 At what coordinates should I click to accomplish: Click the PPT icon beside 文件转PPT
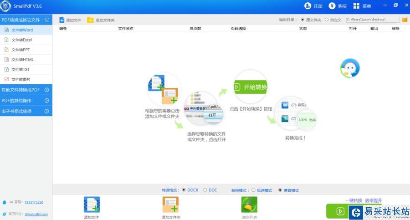[x=6, y=50]
